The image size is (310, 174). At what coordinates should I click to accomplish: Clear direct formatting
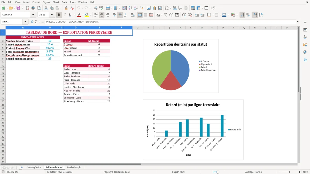[72, 8]
